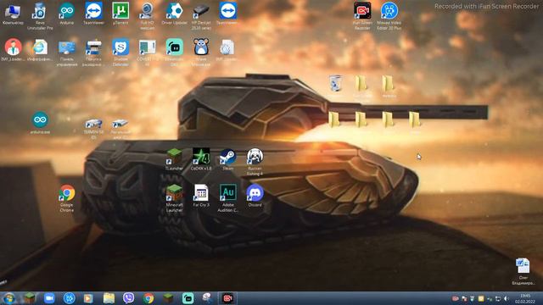Open the Arduino shortcut beside Revo Uninstaller
The width and height of the screenshot is (543, 305).
66,14
